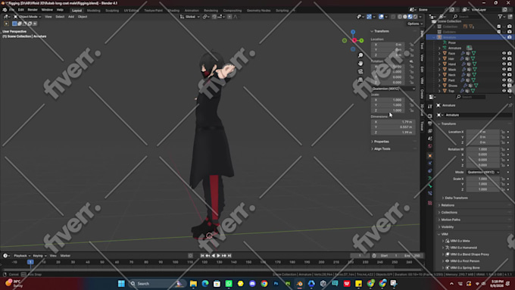Screen dimensions: 515x290
Task: Hide the Hair object in outliner
Action: point(504,58)
